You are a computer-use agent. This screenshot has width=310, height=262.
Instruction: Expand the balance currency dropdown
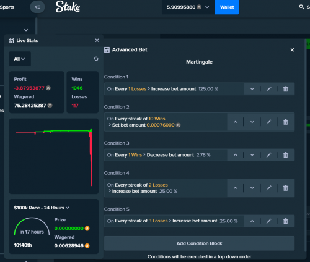(x=207, y=7)
